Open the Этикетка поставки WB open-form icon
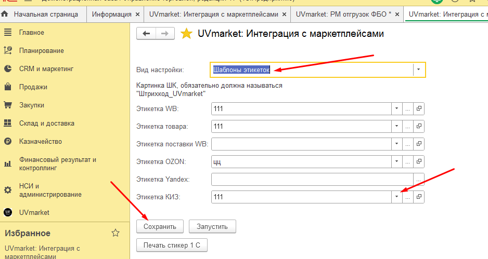This screenshot has height=259, width=488. (419, 144)
